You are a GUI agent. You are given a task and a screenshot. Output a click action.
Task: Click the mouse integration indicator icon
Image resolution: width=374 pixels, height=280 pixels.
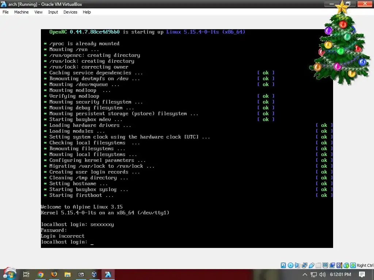[x=346, y=265]
